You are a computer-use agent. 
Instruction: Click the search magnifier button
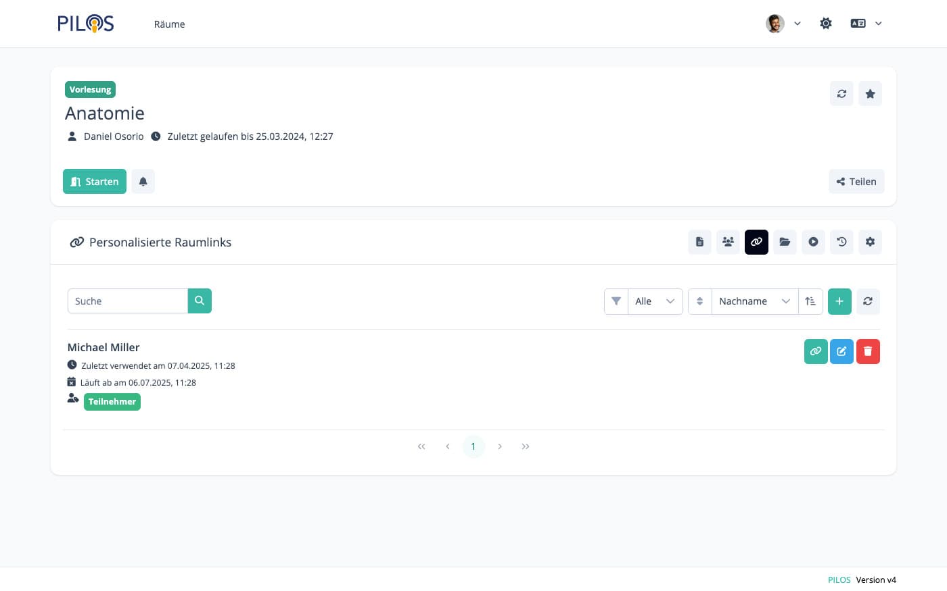pyautogui.click(x=200, y=301)
